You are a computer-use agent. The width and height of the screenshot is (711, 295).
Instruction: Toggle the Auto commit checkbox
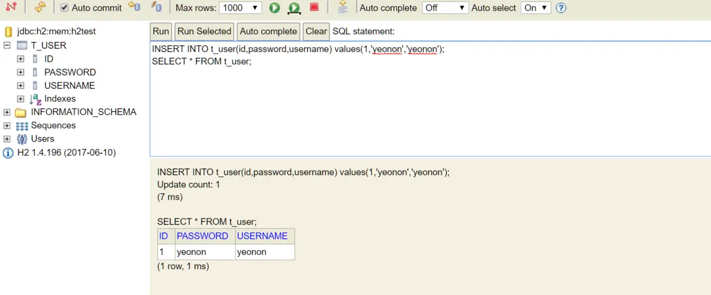[64, 8]
